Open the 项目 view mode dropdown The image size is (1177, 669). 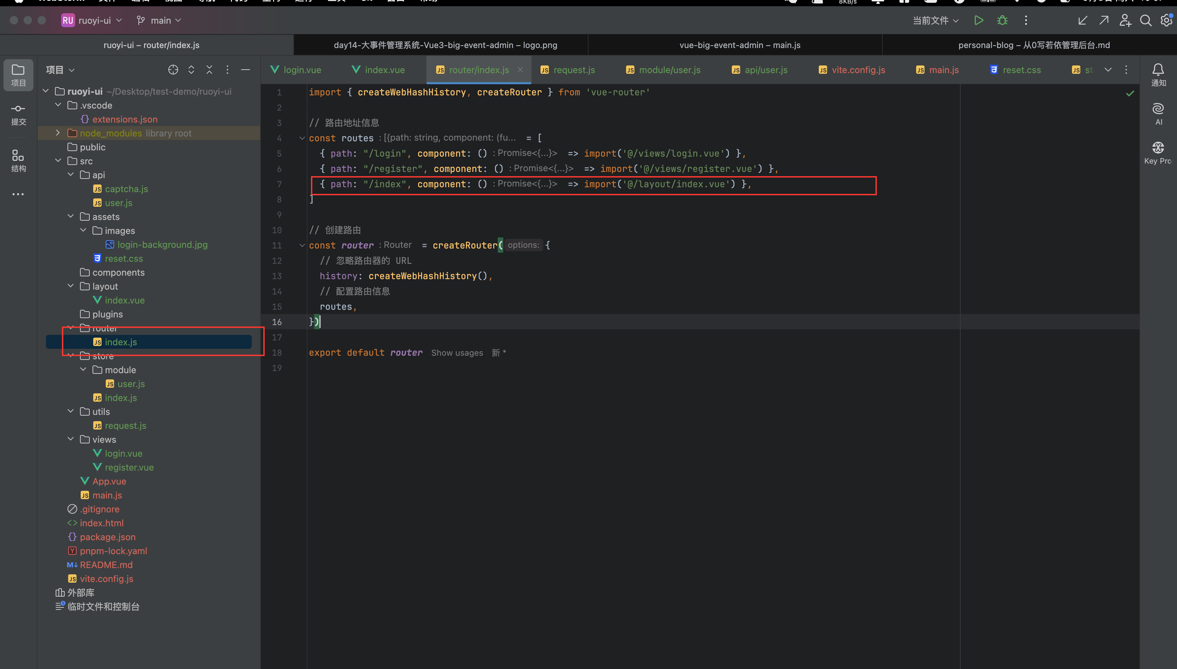coord(60,70)
